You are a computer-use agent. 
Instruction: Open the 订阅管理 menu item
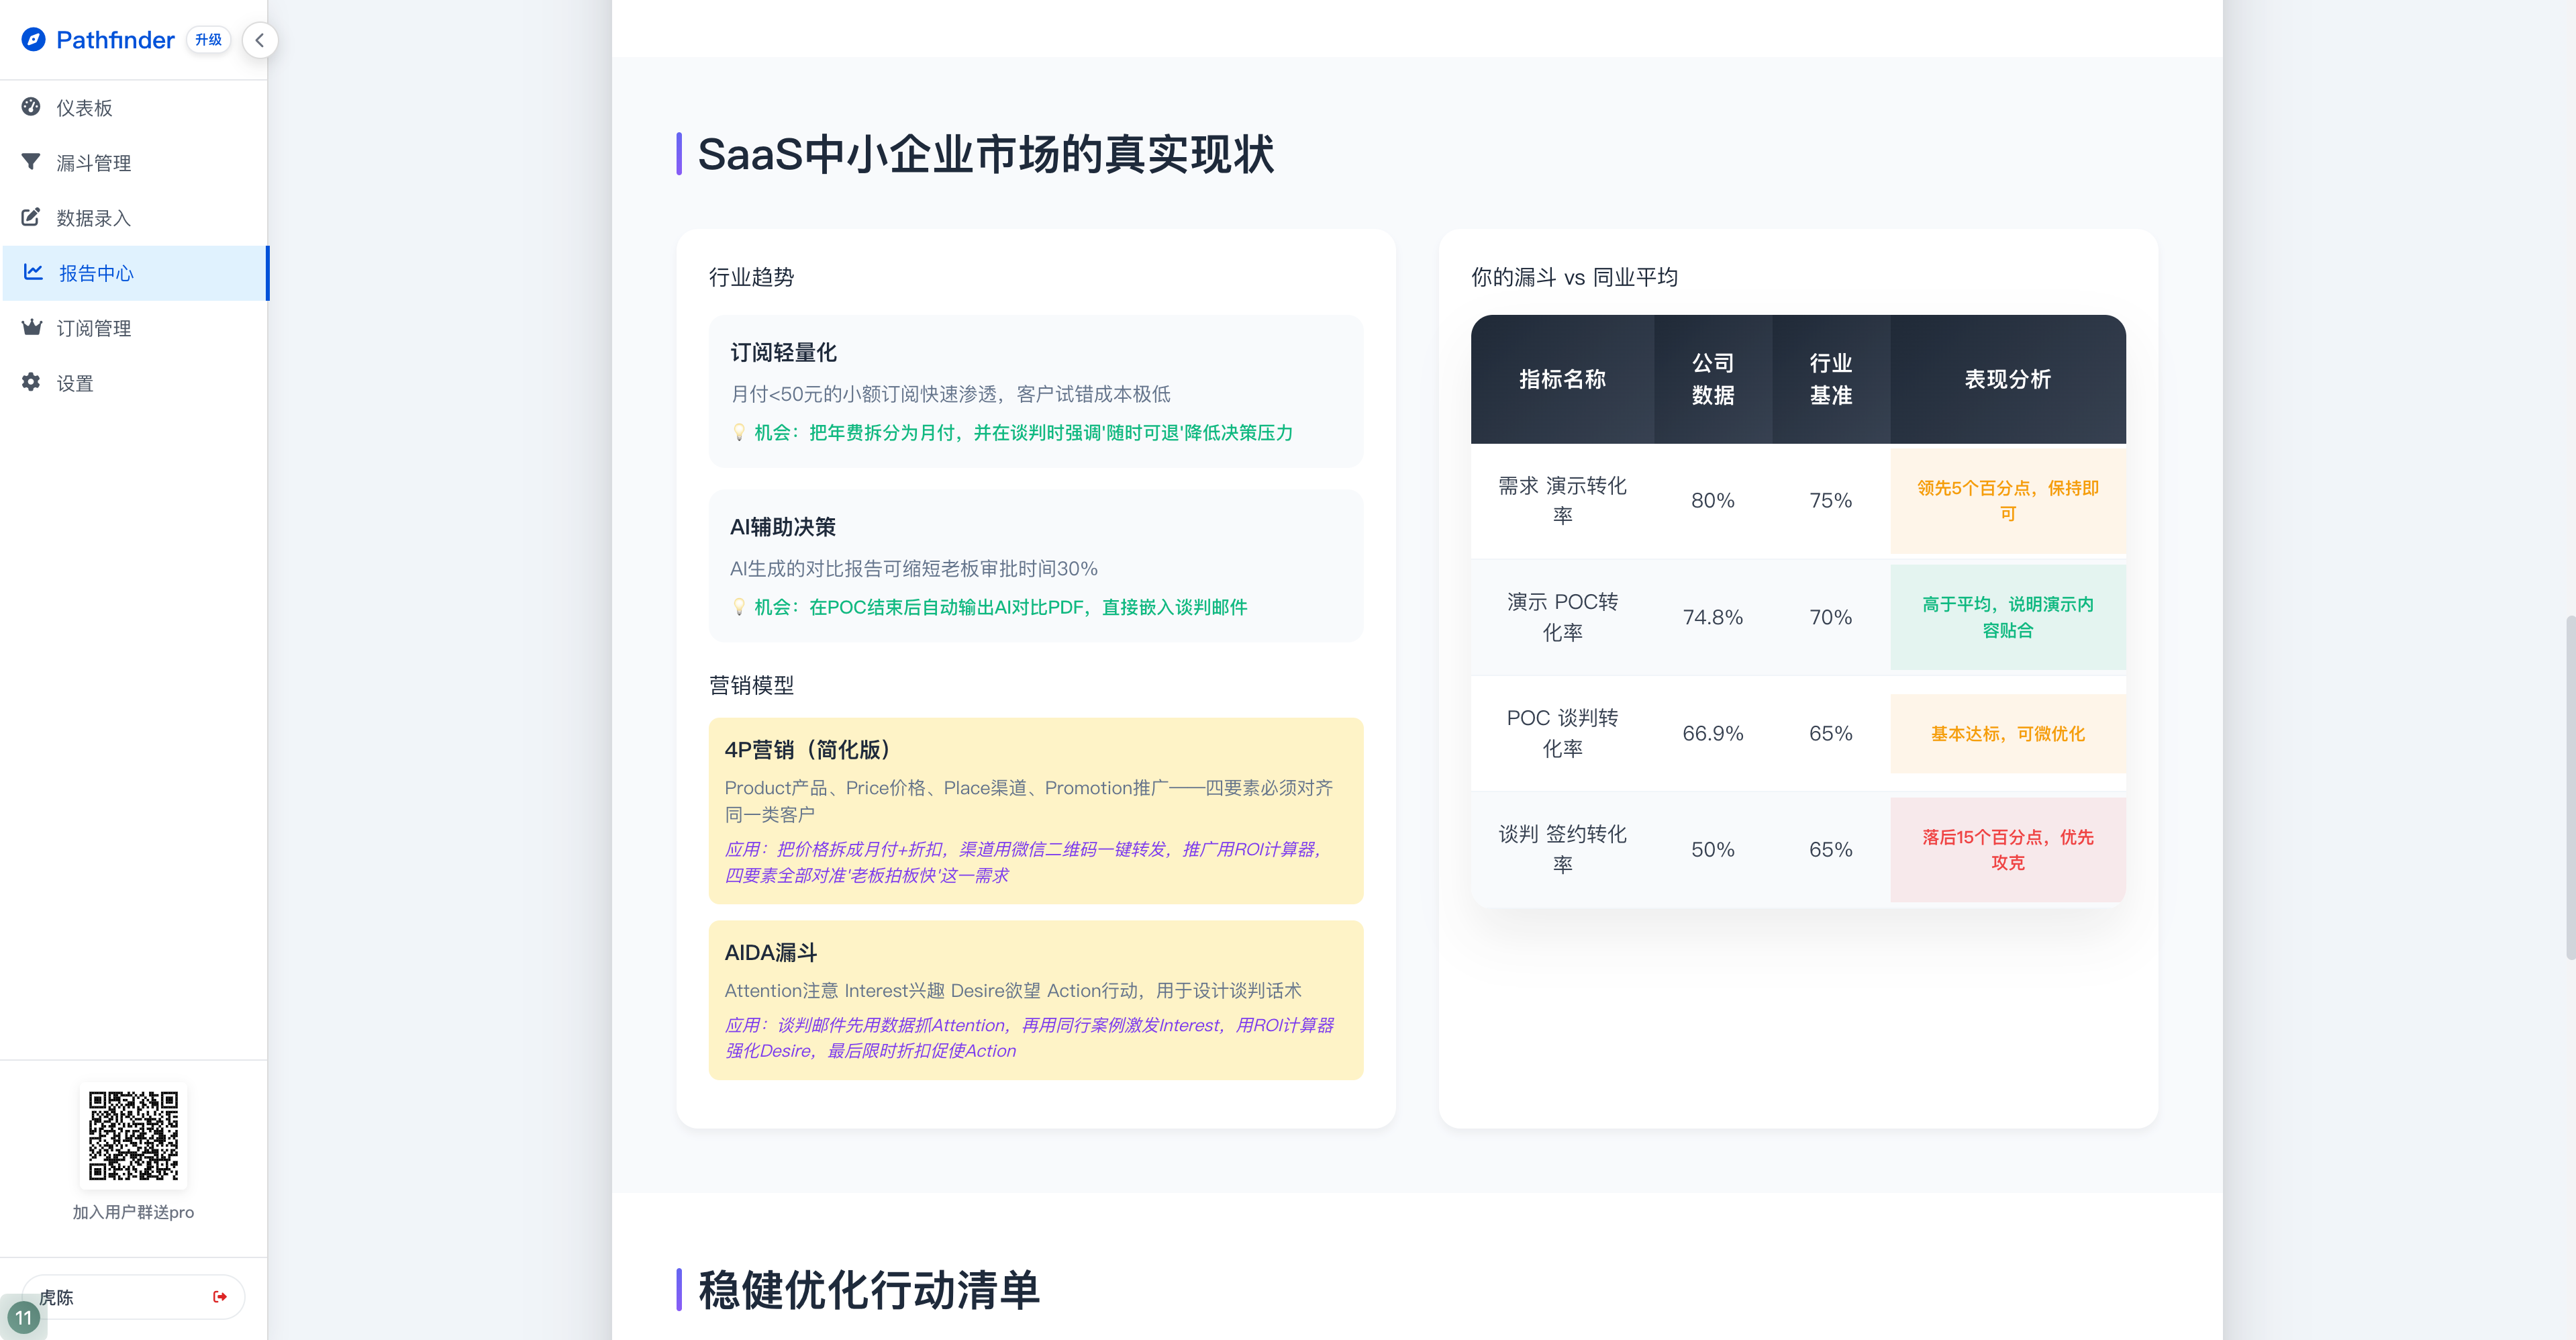(x=94, y=327)
